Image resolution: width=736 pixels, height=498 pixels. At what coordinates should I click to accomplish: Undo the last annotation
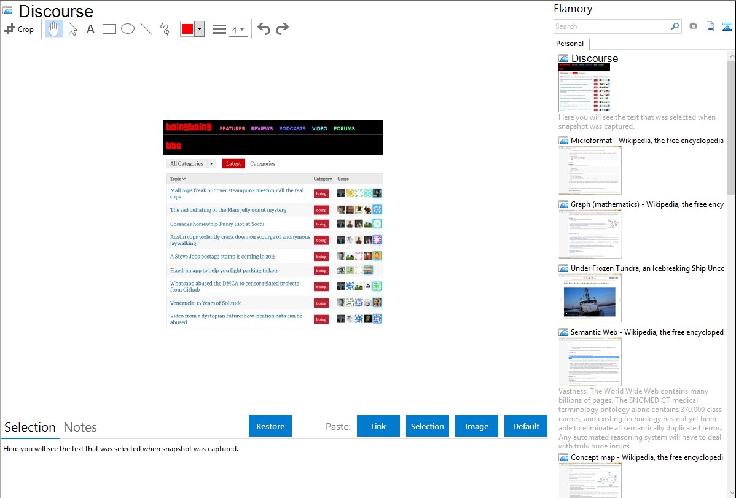264,29
